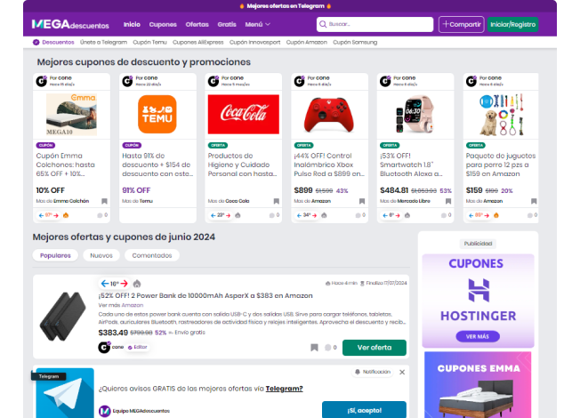Click the cone author avatar on the Coca-Cola card
This screenshot has width=580, height=418.
coord(213,81)
